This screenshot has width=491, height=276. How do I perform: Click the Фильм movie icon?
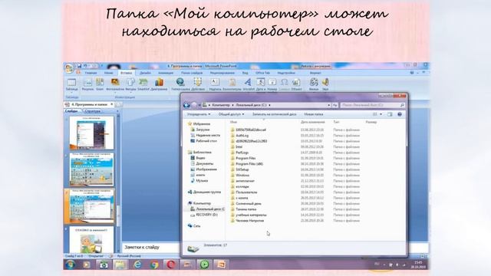[314, 84]
